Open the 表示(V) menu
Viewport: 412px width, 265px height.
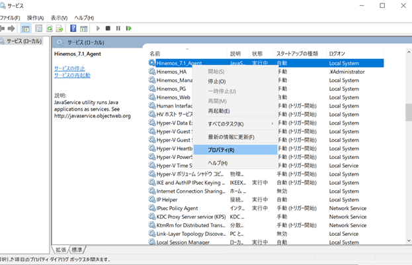[x=59, y=18]
